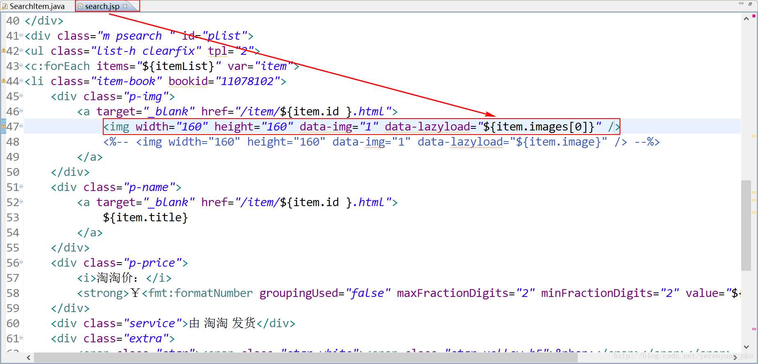Click the red overview ruler marker at top
Screen dimensions: 758x364
(754, 16)
